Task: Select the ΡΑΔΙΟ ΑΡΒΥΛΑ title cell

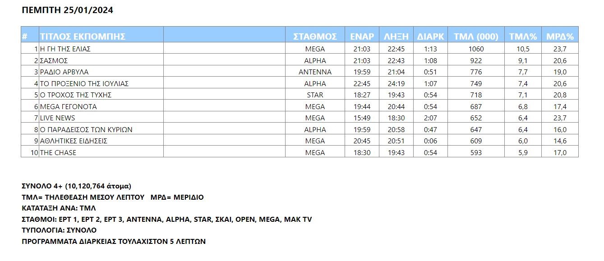Action: tap(101, 72)
